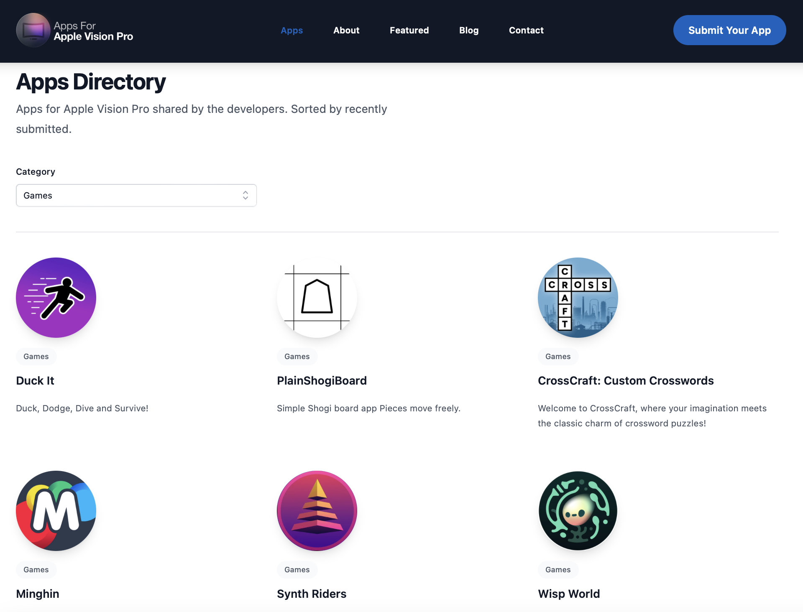Click 'Duck, Dodge, Dive and Survive!' description
Viewport: 803px width, 612px height.
coord(82,408)
